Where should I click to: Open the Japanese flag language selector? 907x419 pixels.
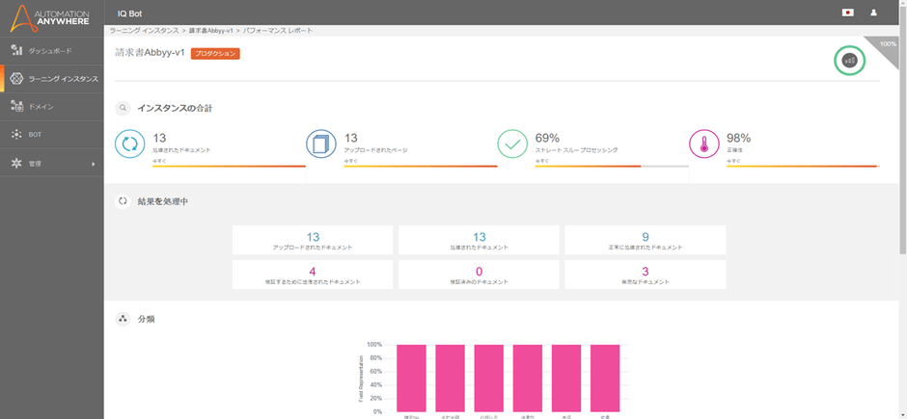(847, 13)
